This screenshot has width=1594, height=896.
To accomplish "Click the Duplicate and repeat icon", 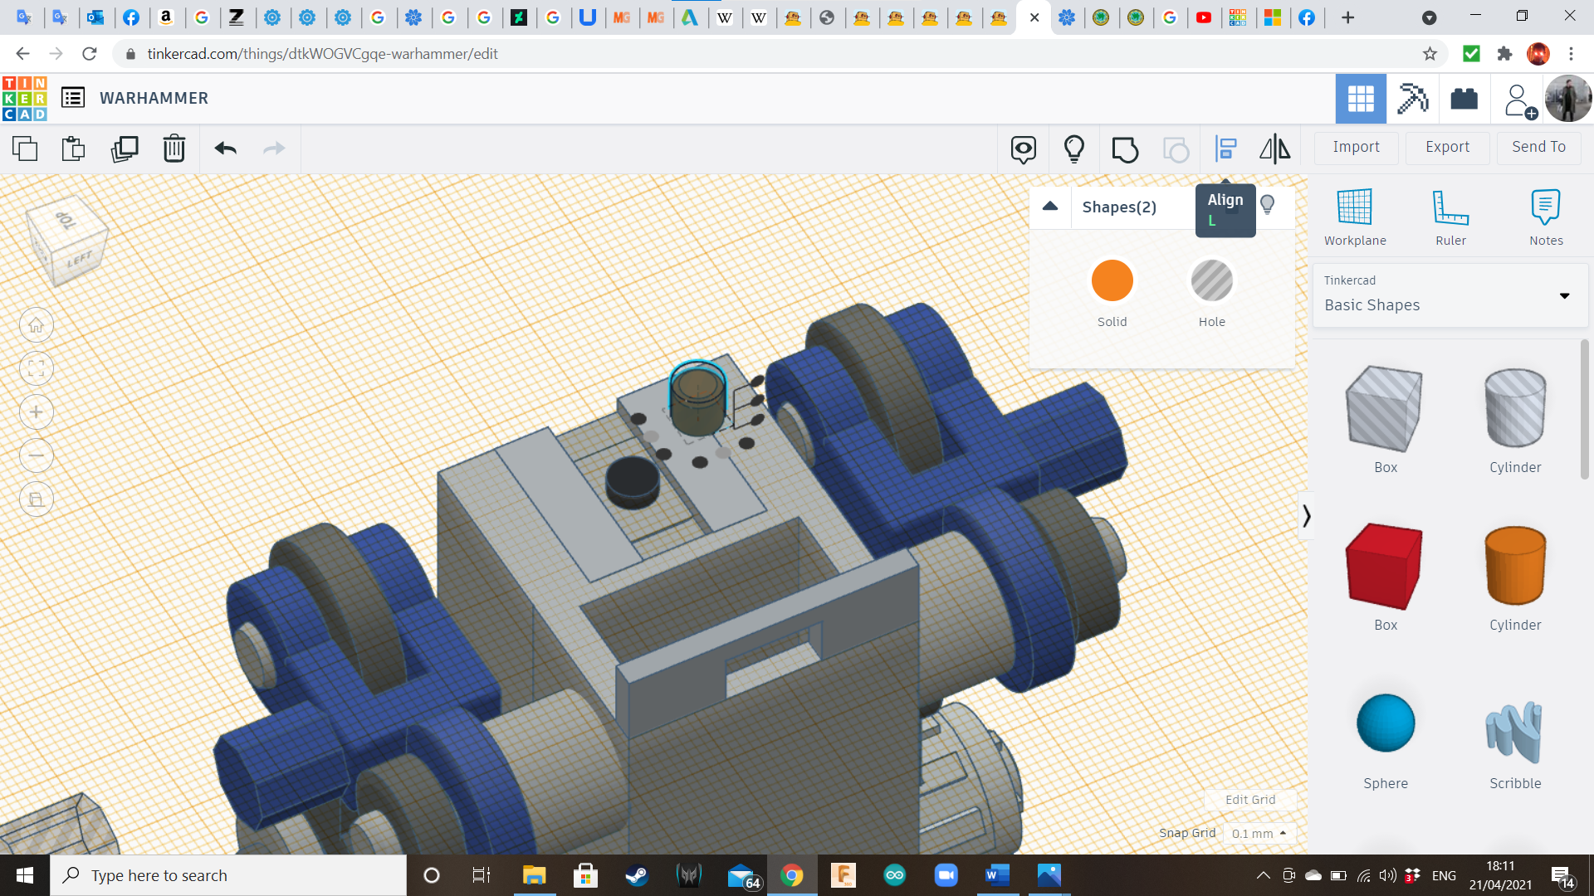I will [x=125, y=149].
